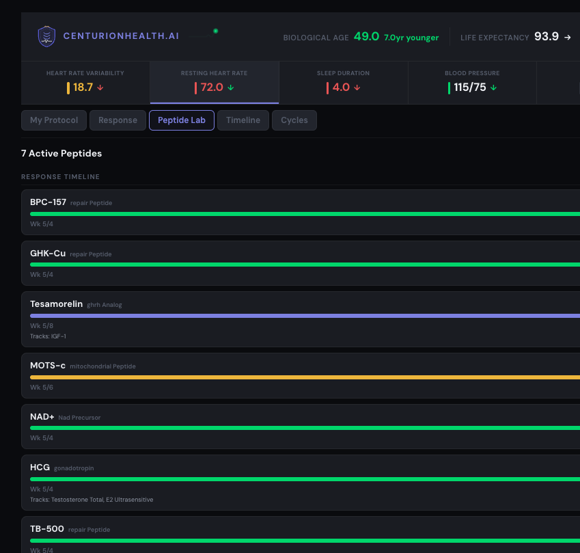Click the green status dot in header
Image resolution: width=580 pixels, height=553 pixels.
(216, 31)
